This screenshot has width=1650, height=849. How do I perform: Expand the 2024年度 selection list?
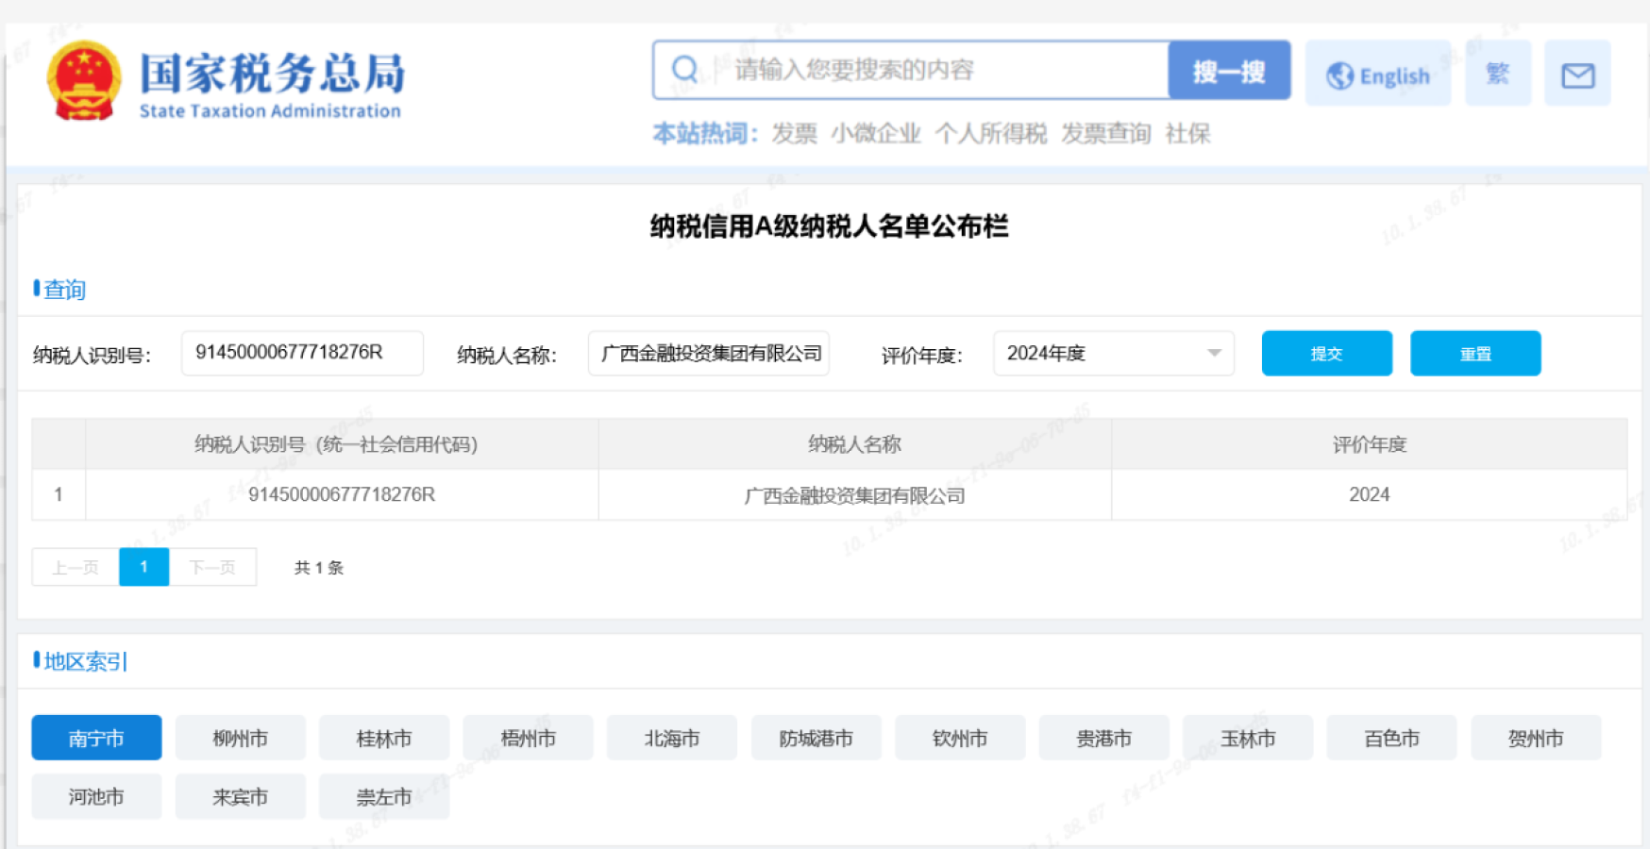pos(1114,354)
